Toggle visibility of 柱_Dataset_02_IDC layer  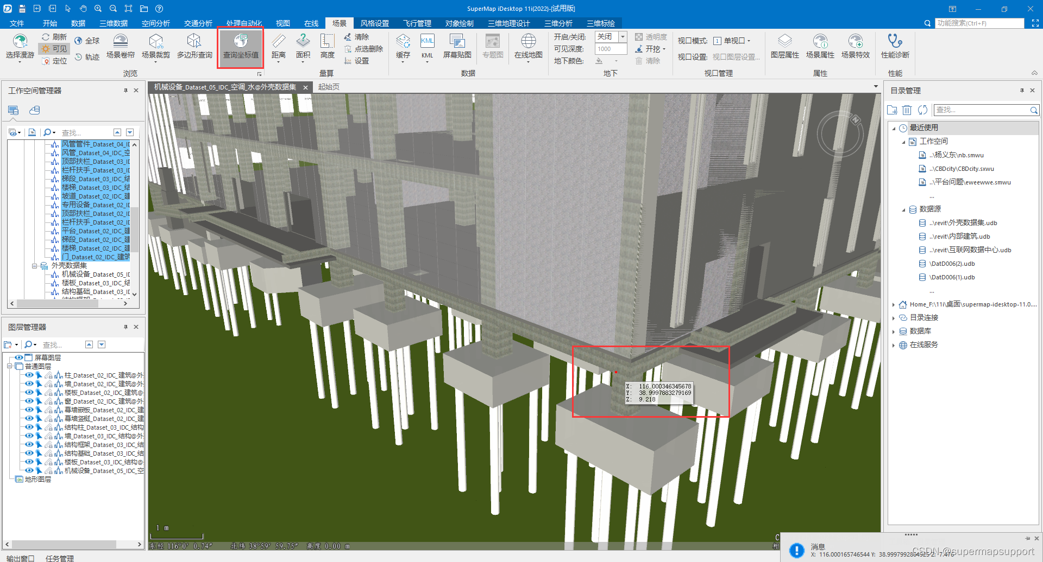coord(29,375)
